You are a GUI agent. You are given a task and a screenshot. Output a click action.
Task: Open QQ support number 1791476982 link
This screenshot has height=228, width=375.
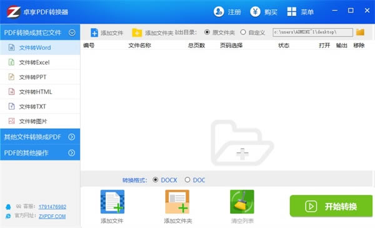pos(52,207)
